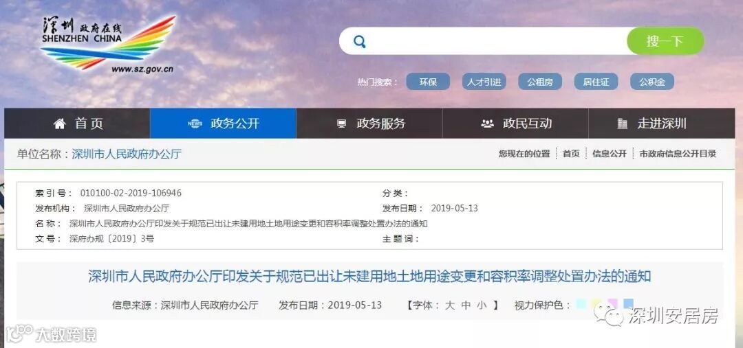
Task: Choose the light cyan eye-protection color
Action: (x=581, y=303)
